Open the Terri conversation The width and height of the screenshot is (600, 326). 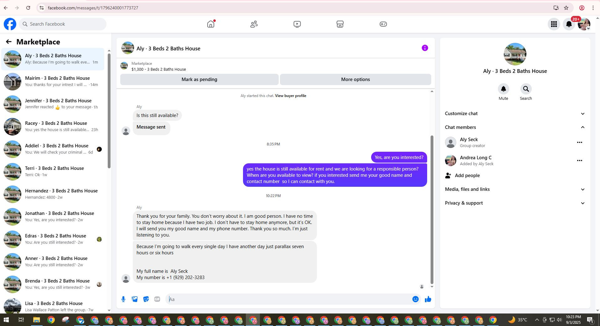coord(53,171)
